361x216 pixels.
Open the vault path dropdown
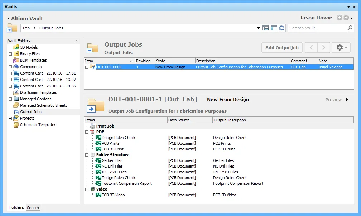pos(258,28)
